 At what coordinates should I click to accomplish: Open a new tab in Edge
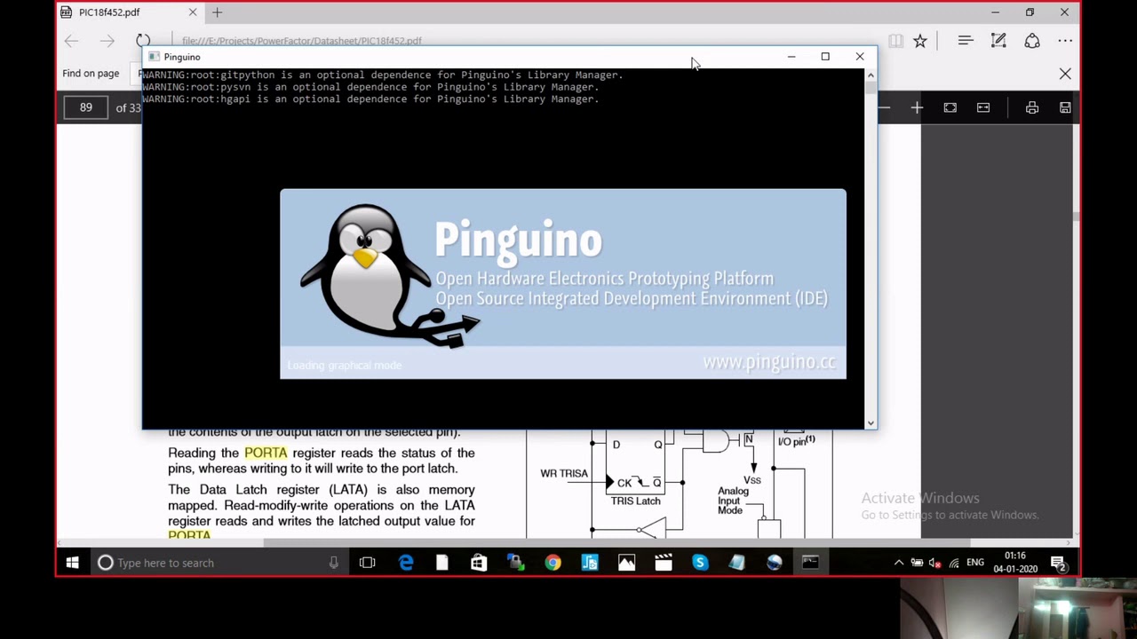pos(217,12)
